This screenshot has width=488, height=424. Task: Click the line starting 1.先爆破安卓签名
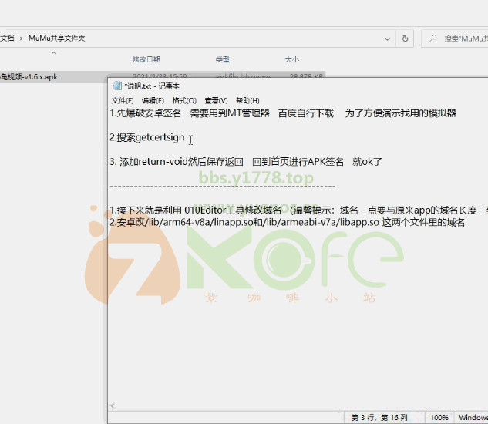pyautogui.click(x=283, y=113)
